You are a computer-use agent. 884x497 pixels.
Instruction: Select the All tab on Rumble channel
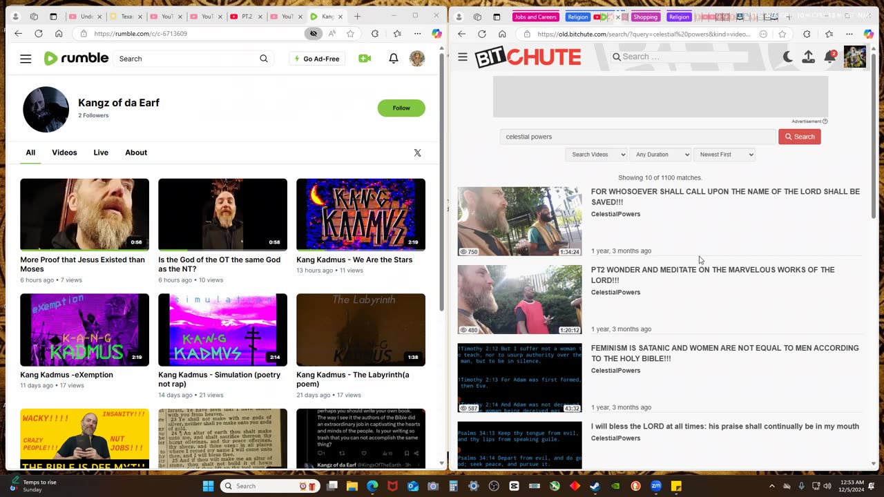tap(30, 153)
